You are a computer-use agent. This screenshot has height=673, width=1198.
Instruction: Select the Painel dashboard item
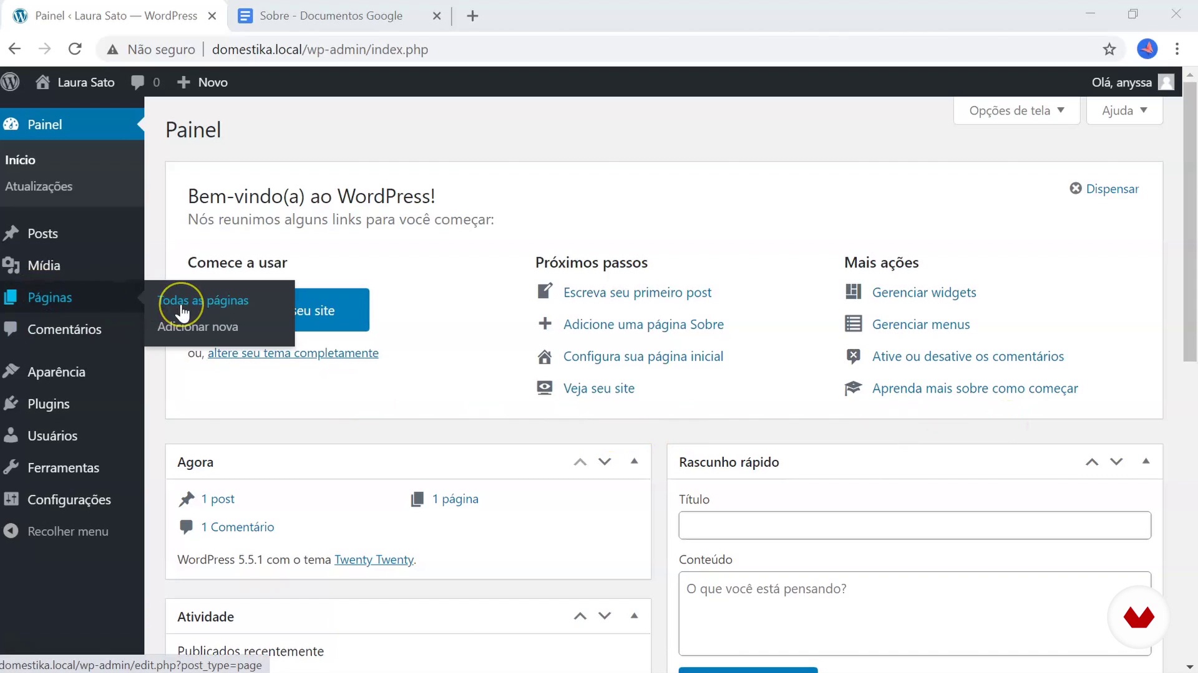click(72, 125)
